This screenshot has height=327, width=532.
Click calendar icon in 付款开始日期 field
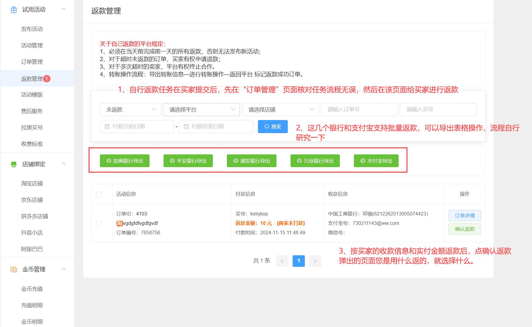point(107,127)
